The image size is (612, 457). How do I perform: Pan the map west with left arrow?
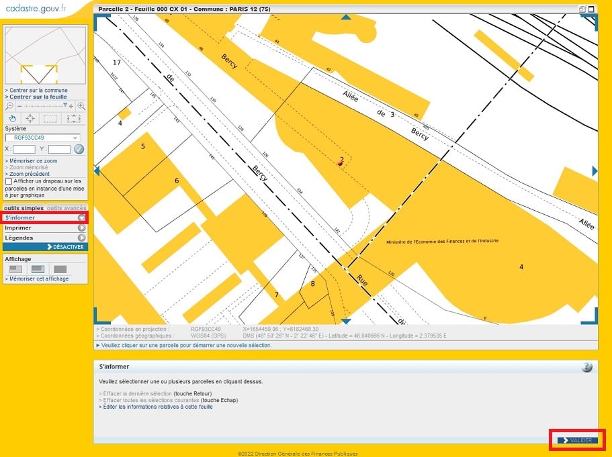(x=97, y=171)
